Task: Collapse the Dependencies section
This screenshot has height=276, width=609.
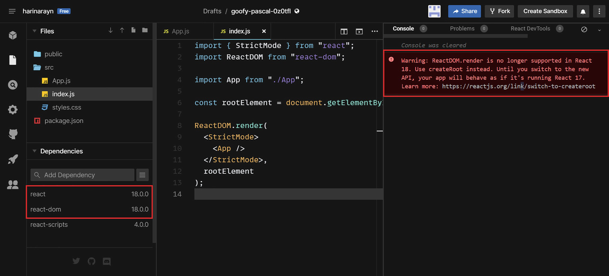Action: coord(35,151)
